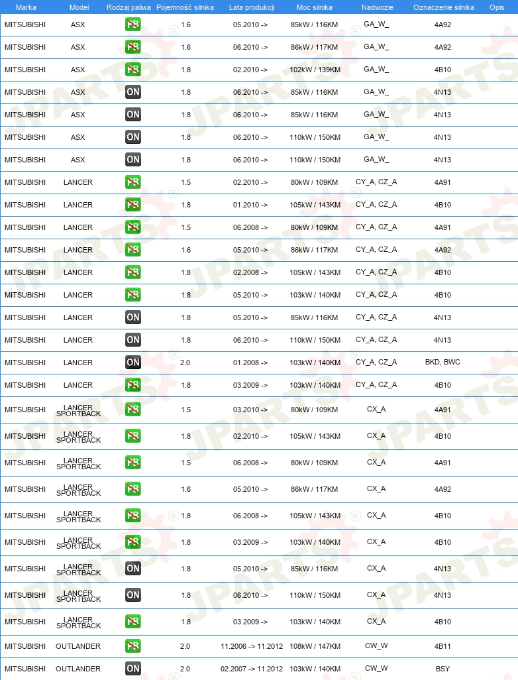The image size is (518, 680).
Task: Click petrol icon for Lancer 1.5 06.2008 row
Action: pos(132,227)
